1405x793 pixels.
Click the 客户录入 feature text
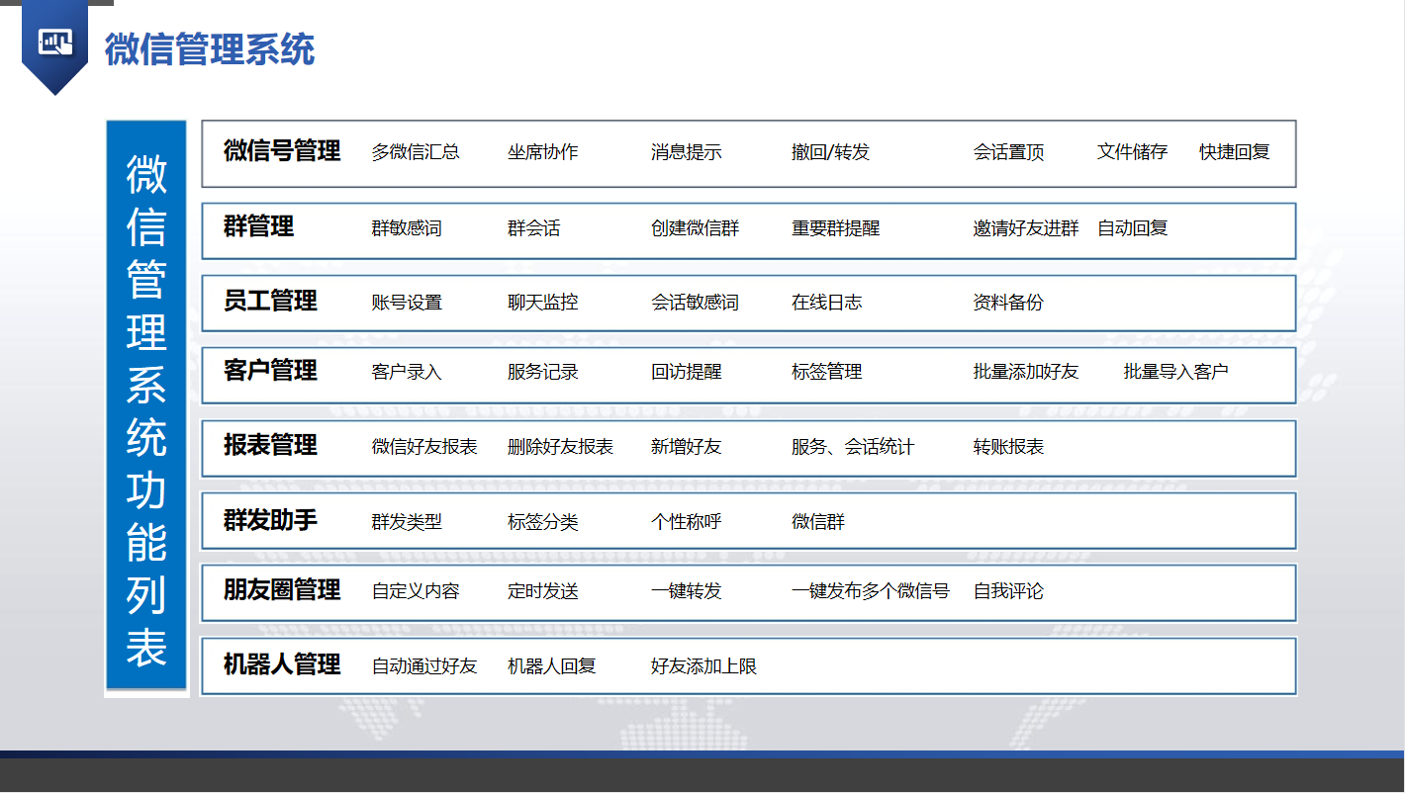click(x=407, y=372)
